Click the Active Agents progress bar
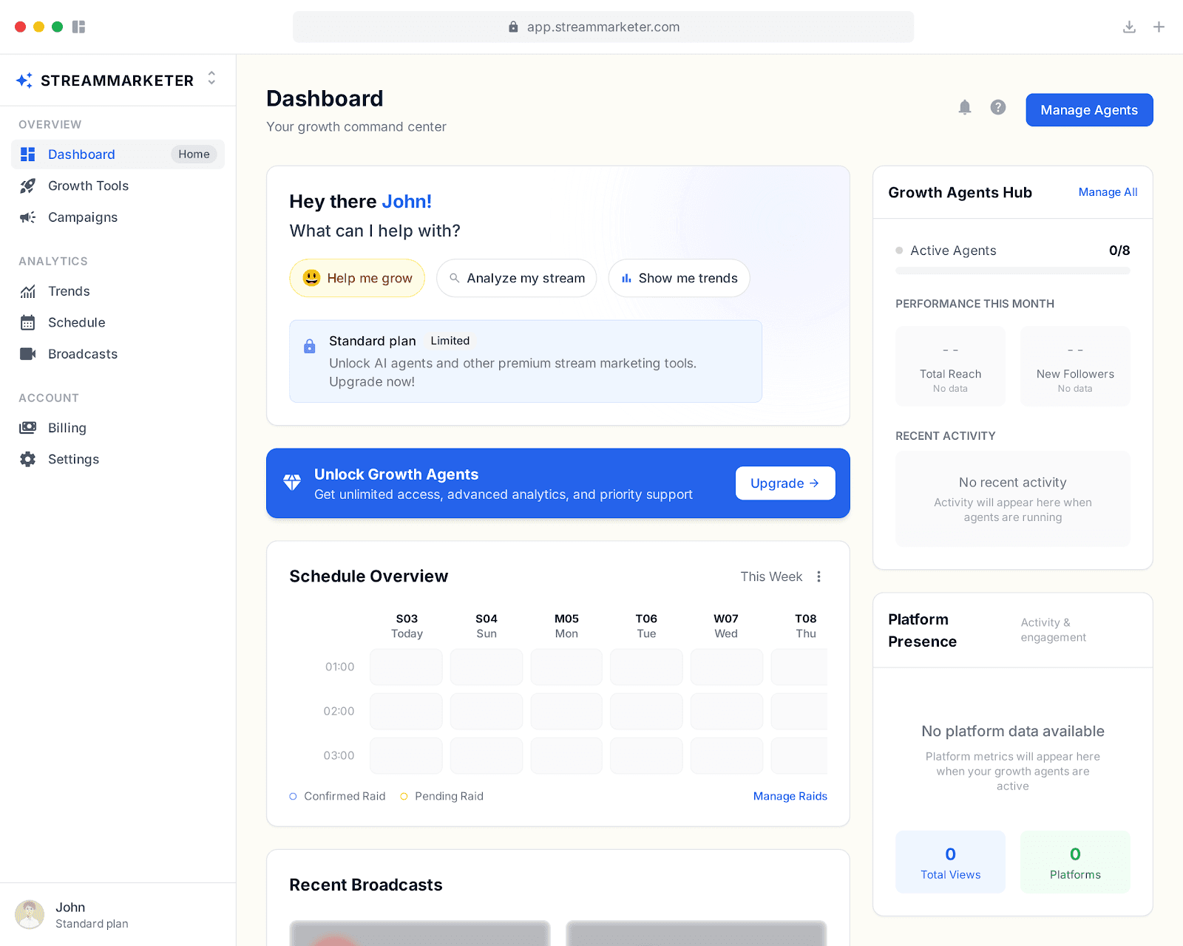The image size is (1183, 946). (1012, 270)
